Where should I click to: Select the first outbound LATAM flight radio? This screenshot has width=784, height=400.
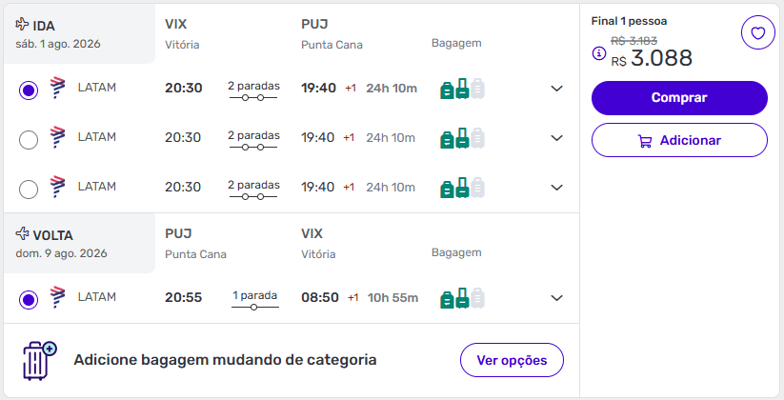29,90
